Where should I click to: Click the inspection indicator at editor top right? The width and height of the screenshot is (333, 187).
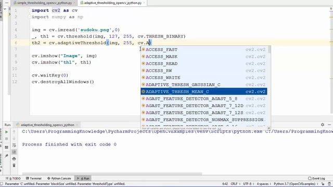tap(331, 9)
